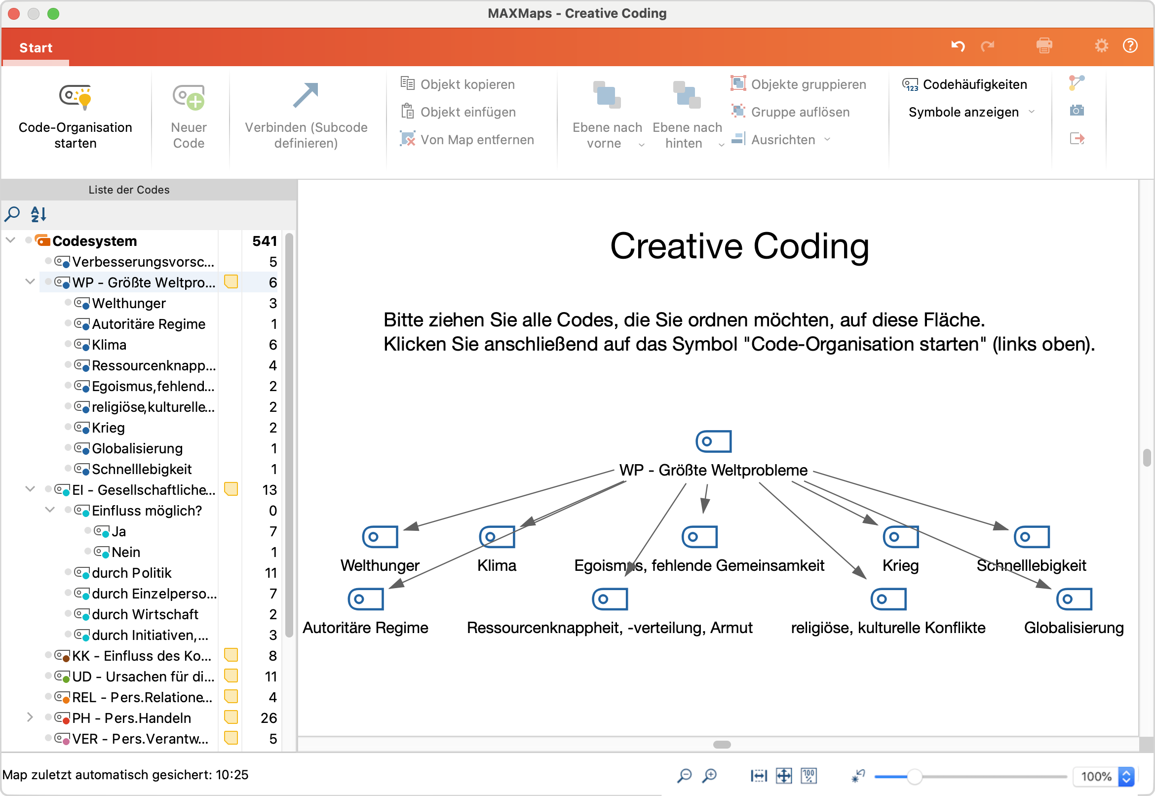
Task: Click Ebene nach hinten icon
Action: [687, 95]
